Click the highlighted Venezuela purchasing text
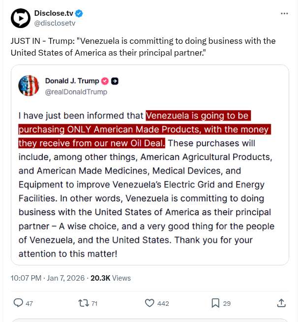Screen dimensions: 299x322 [144, 129]
